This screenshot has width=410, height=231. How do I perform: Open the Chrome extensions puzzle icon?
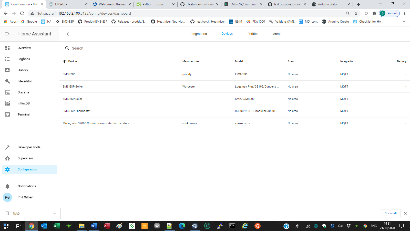[374, 13]
